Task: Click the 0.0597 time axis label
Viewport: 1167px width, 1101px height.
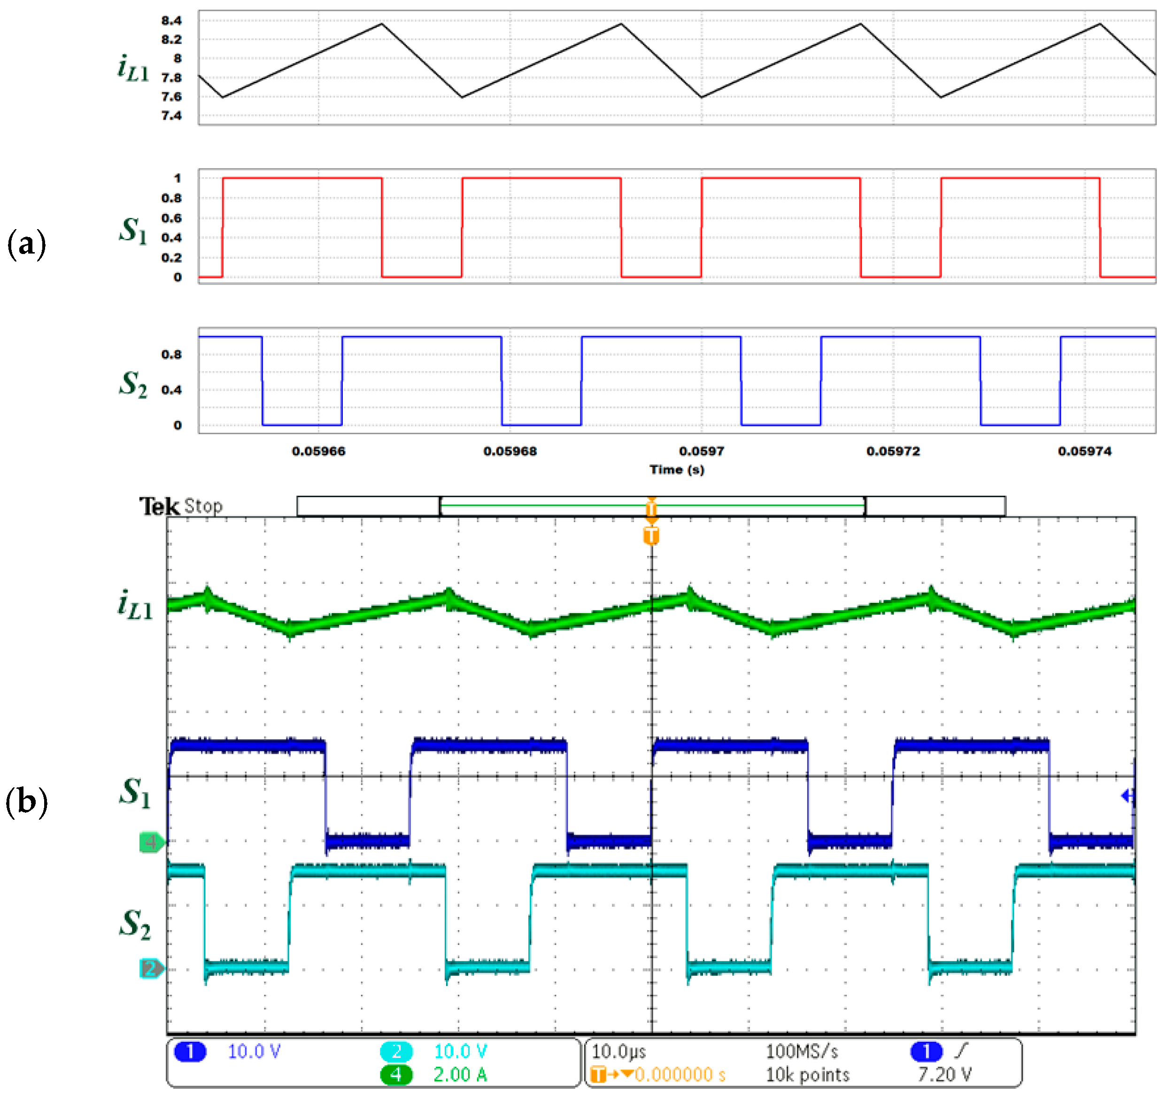Action: 702,451
